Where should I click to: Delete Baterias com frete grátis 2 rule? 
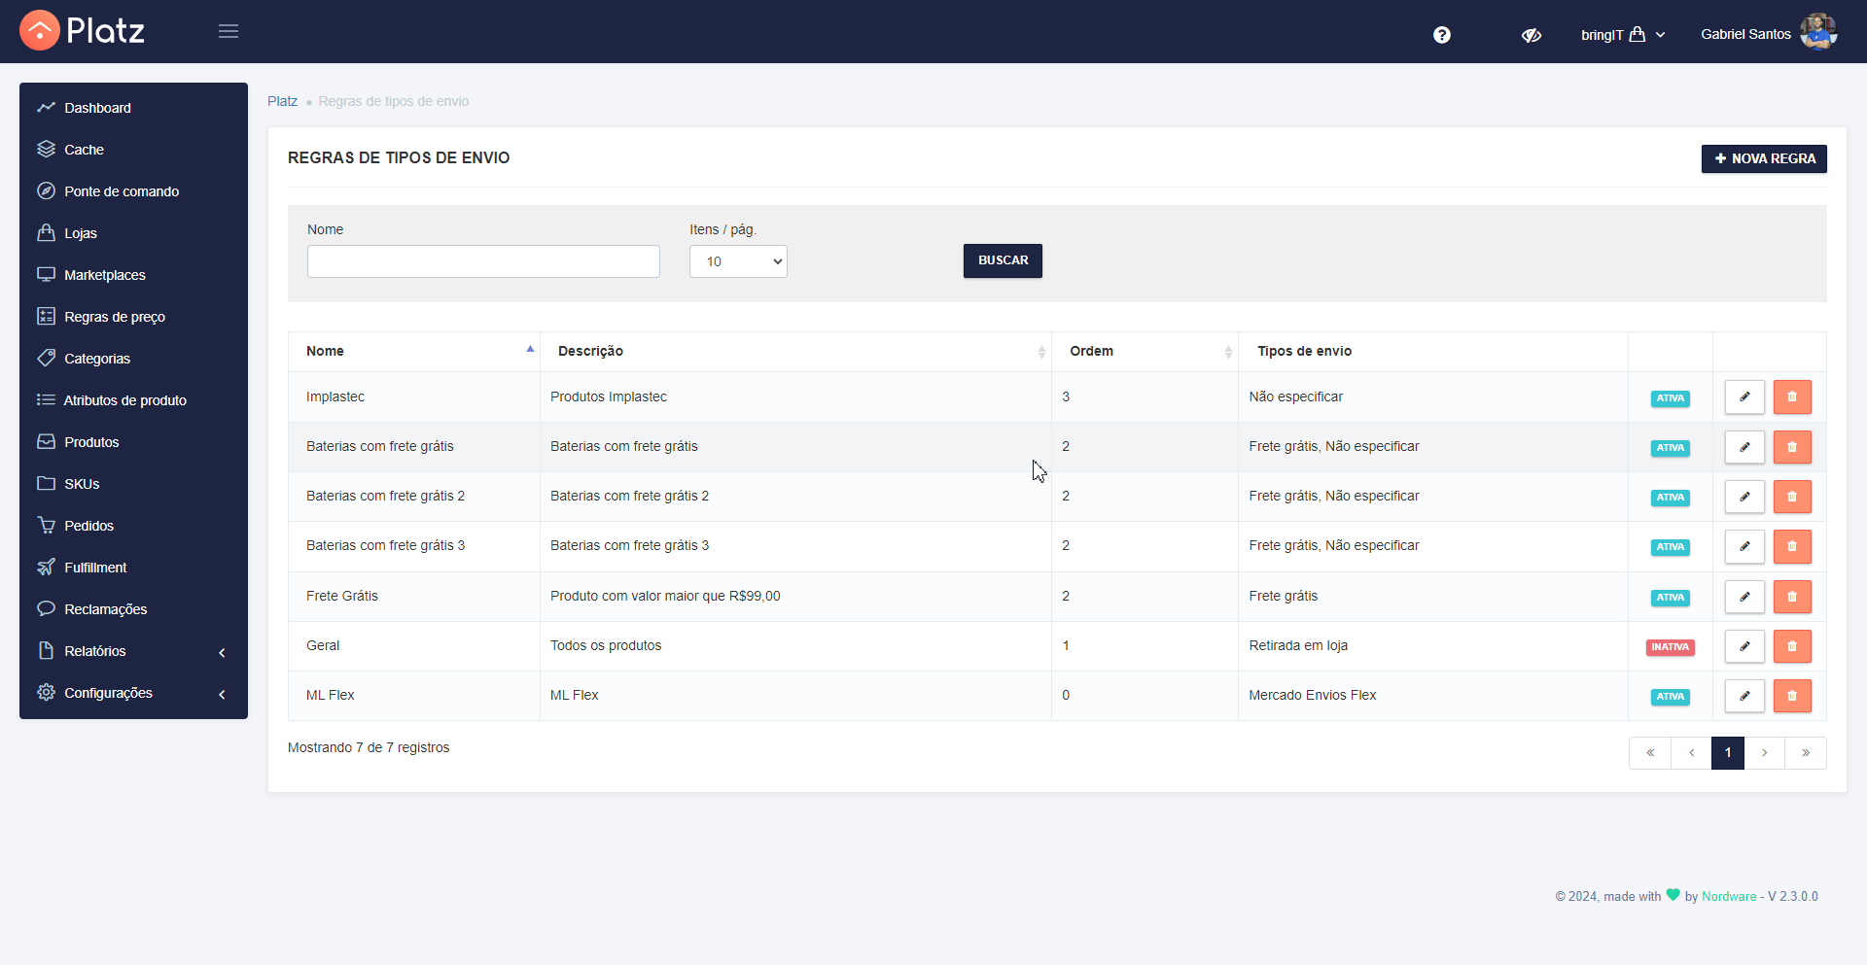[x=1792, y=497]
